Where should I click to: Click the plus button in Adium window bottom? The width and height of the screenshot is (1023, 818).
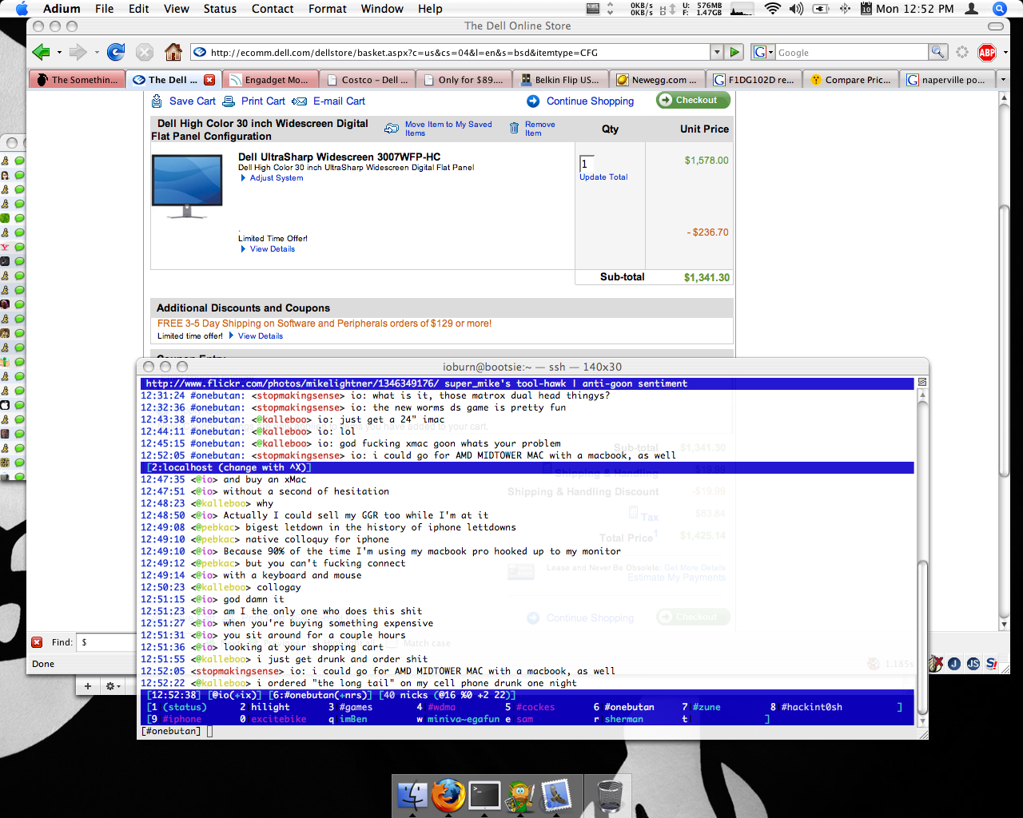(88, 685)
